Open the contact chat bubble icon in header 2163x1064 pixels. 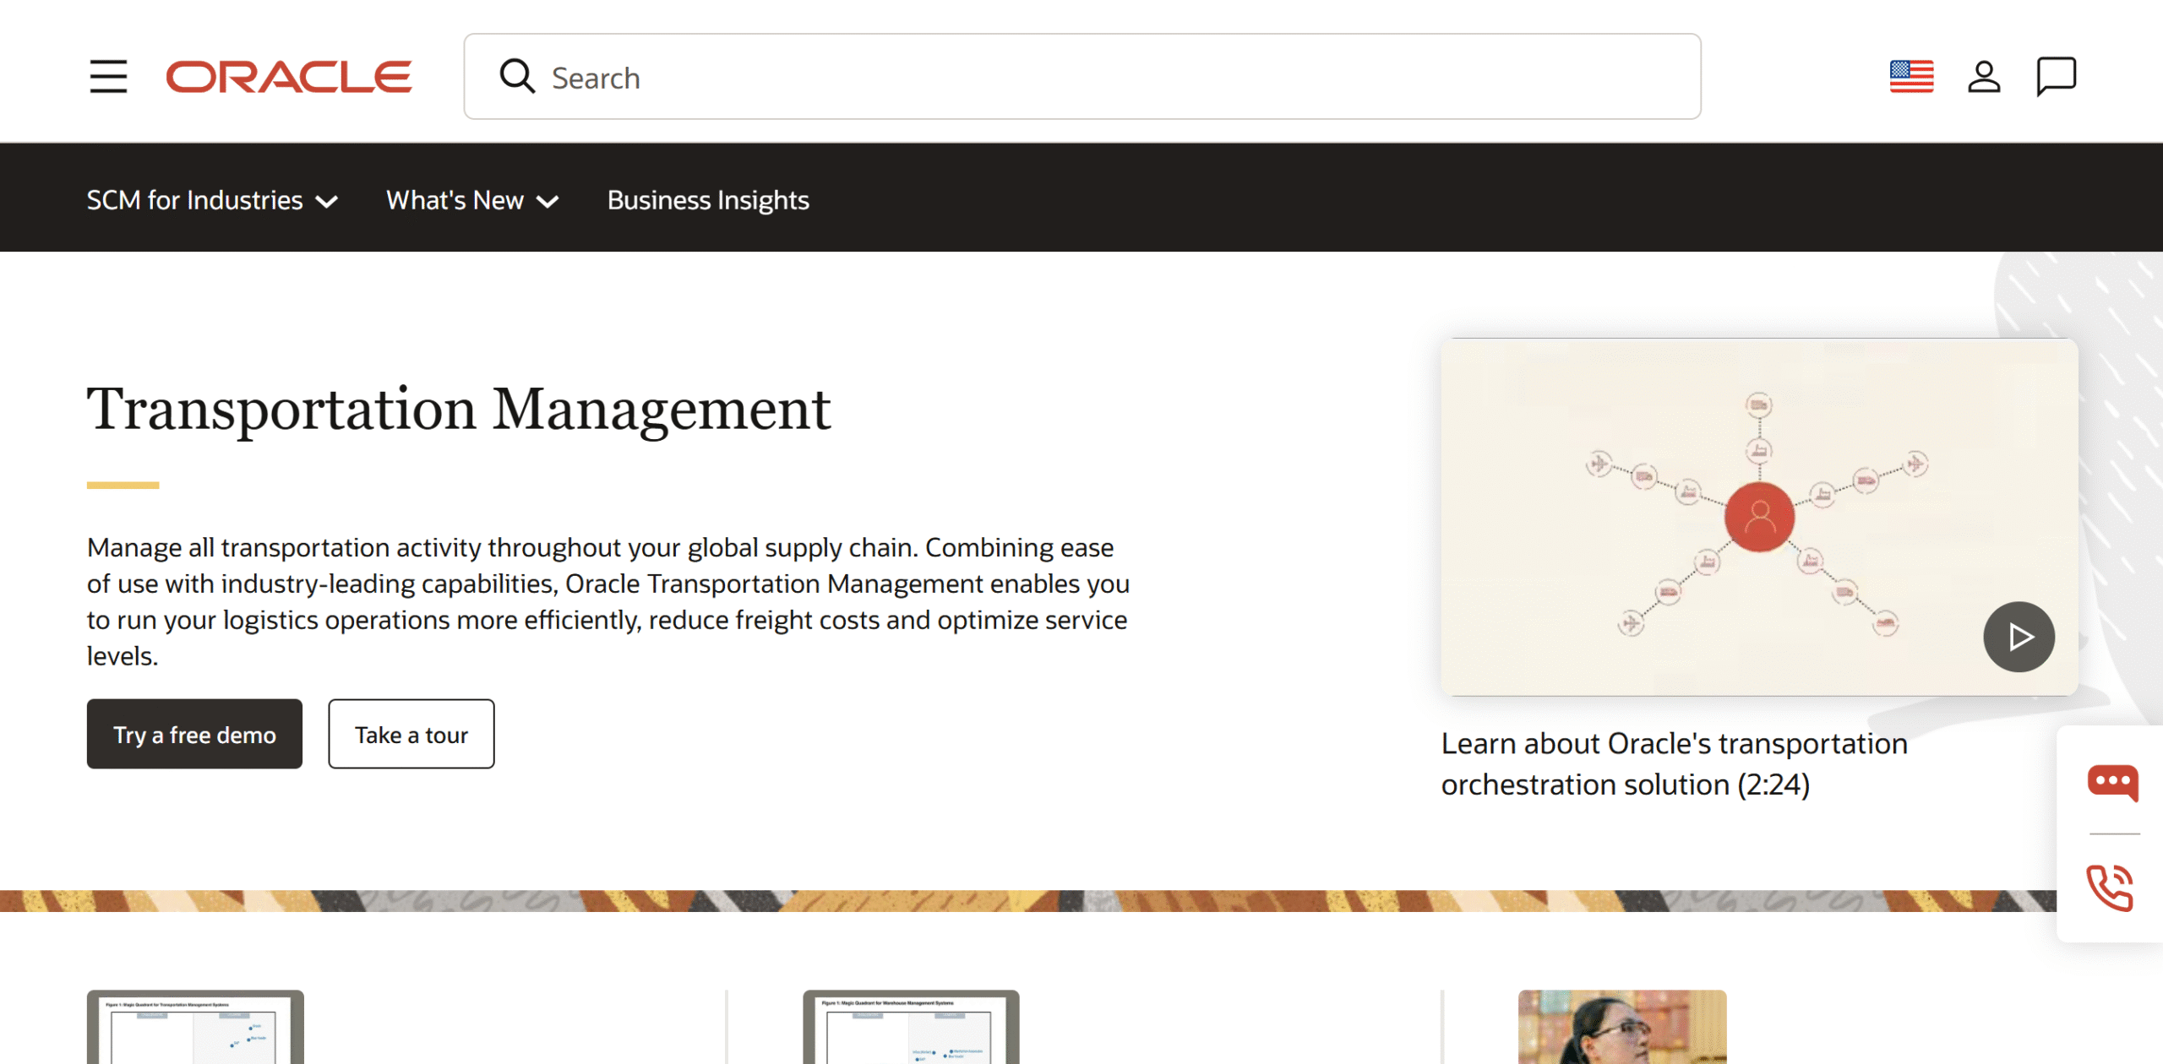click(x=2056, y=77)
